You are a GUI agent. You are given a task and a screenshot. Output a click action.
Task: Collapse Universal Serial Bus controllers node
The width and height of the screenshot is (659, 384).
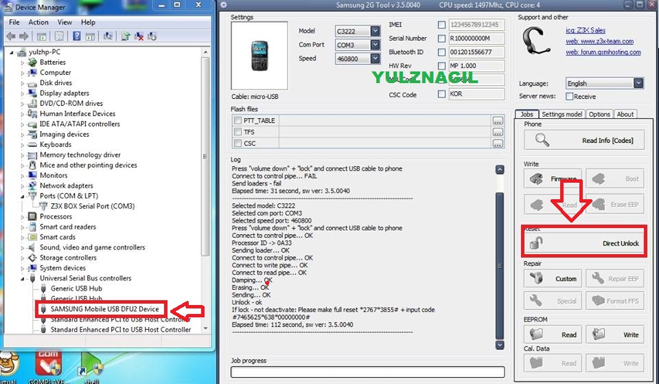(x=23, y=279)
